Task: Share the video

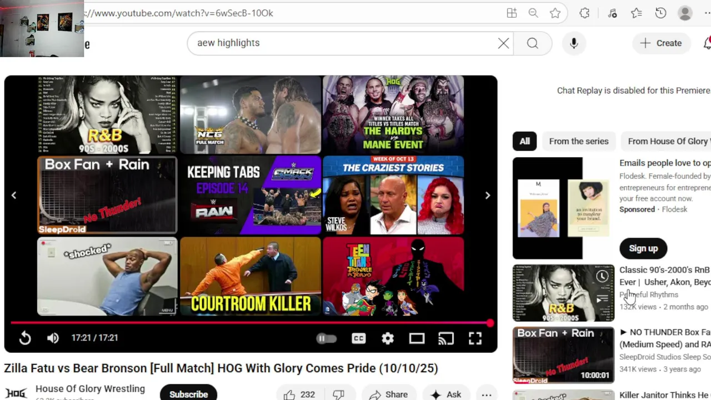Action: pyautogui.click(x=388, y=394)
